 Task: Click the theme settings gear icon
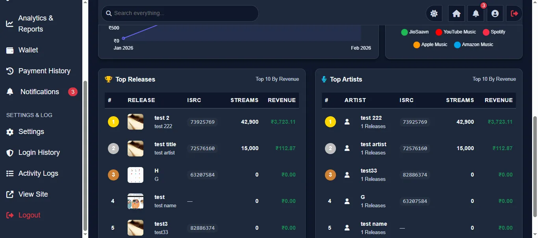(434, 13)
